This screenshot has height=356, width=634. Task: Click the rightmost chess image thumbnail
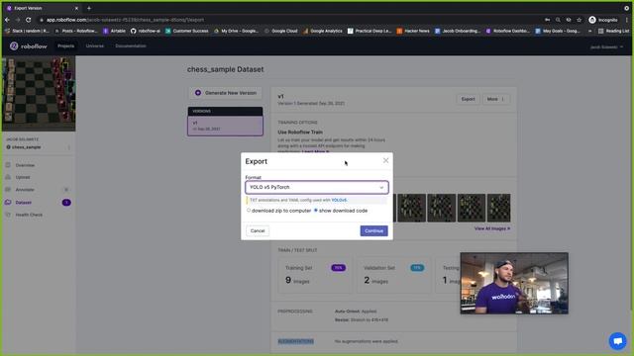click(x=498, y=208)
